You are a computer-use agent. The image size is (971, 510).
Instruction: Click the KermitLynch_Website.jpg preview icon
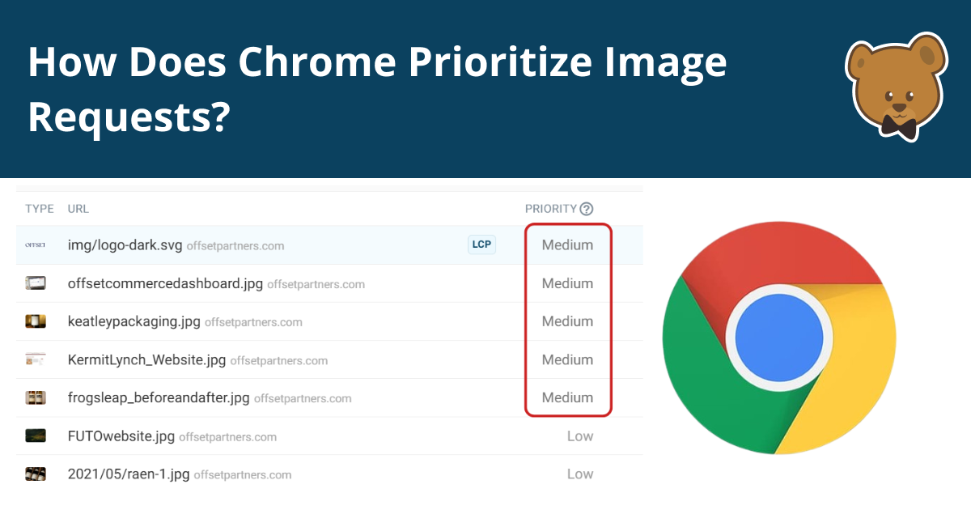click(36, 359)
